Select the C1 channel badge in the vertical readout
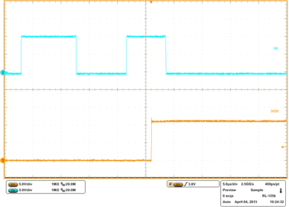This screenshot has height=207, width=289. (13, 184)
